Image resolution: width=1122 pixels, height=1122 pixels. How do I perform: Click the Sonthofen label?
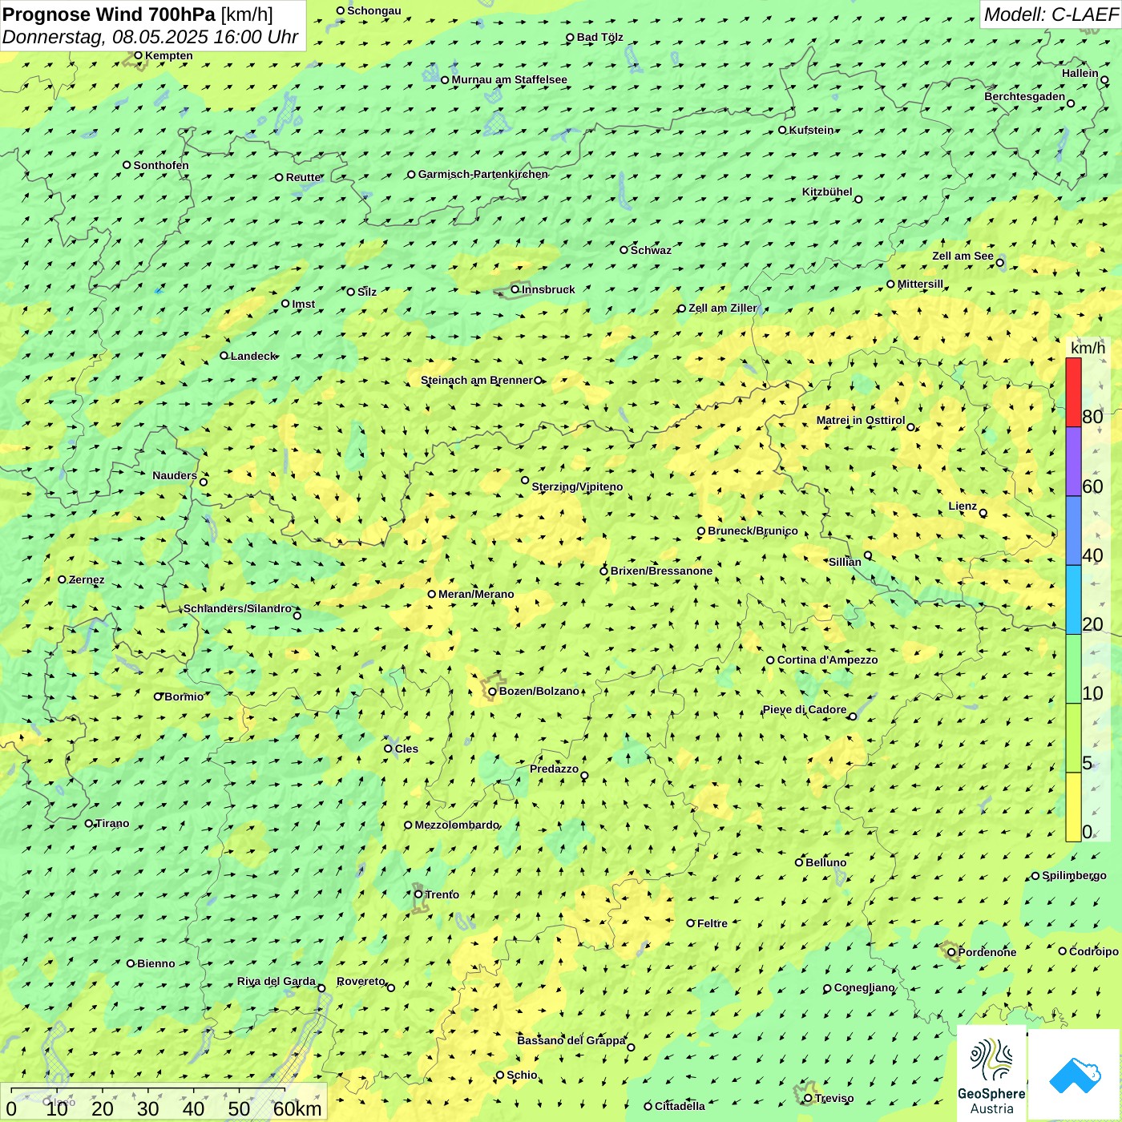tap(161, 165)
